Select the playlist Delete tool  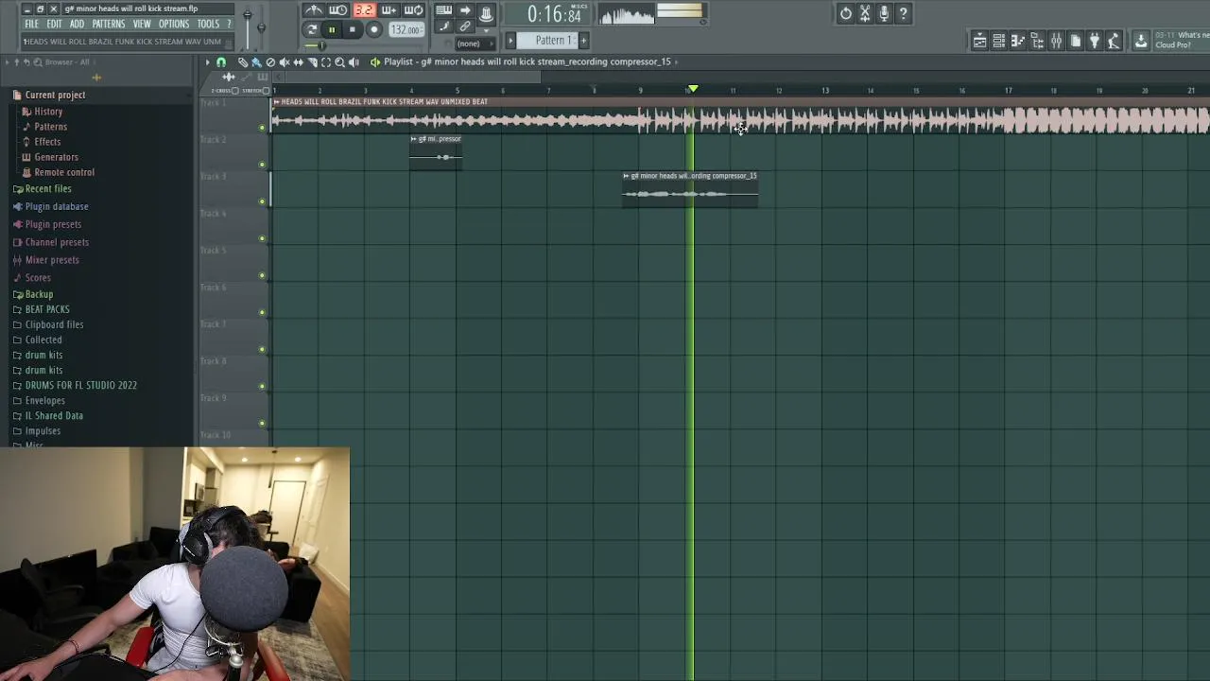270,61
